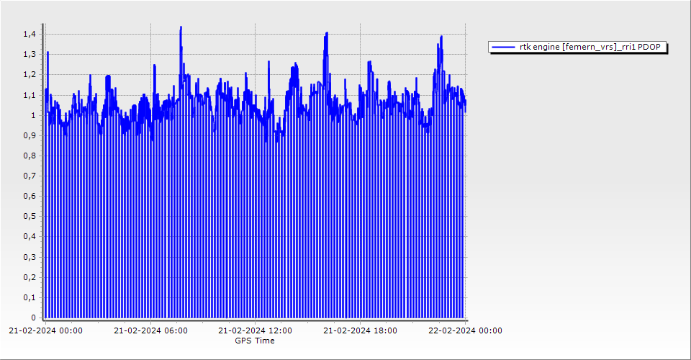The width and height of the screenshot is (691, 360).
Task: Click the 0,2 y-axis tick label
Action: (x=29, y=277)
